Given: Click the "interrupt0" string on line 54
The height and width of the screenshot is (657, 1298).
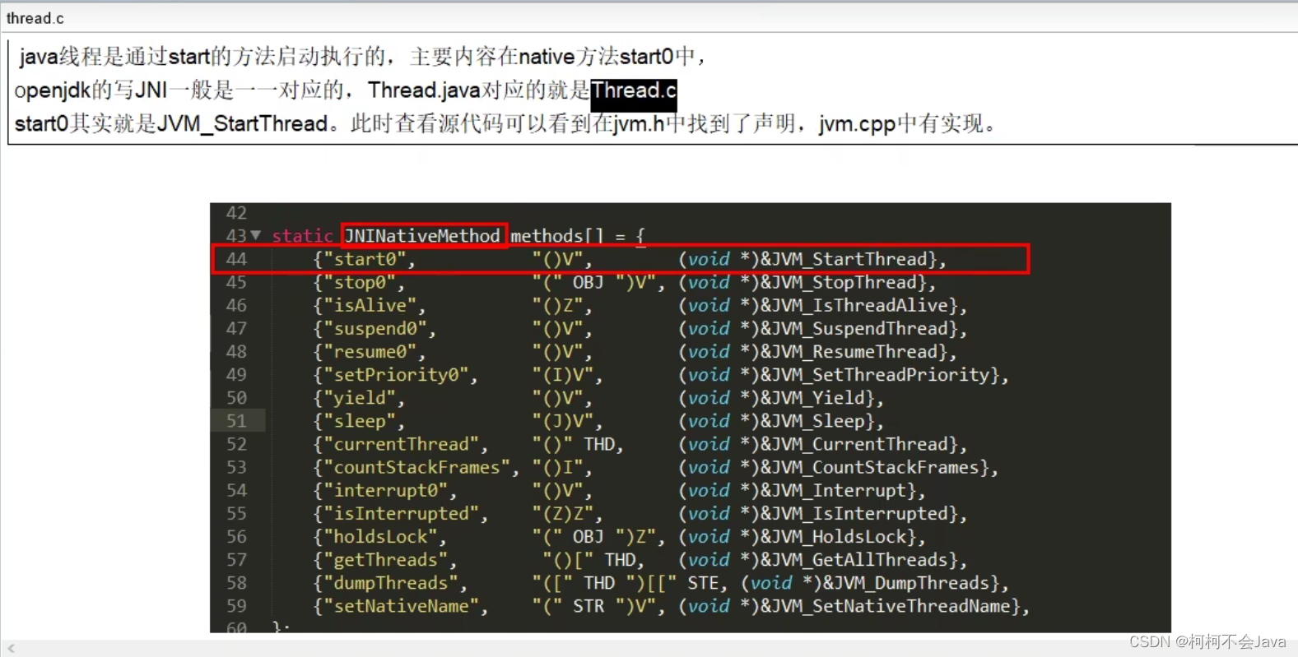Looking at the screenshot, I should click(385, 490).
